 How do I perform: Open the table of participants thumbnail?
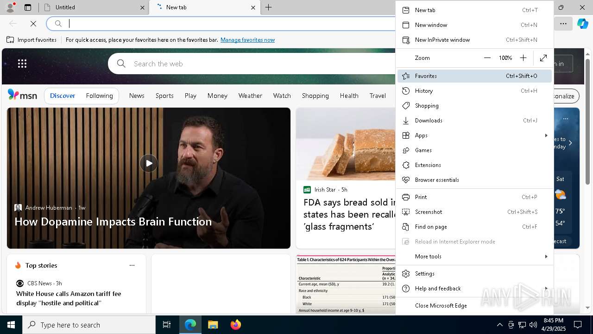pos(346,284)
